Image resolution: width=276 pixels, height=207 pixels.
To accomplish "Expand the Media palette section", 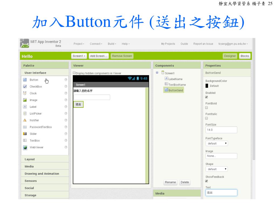I will tap(45, 166).
